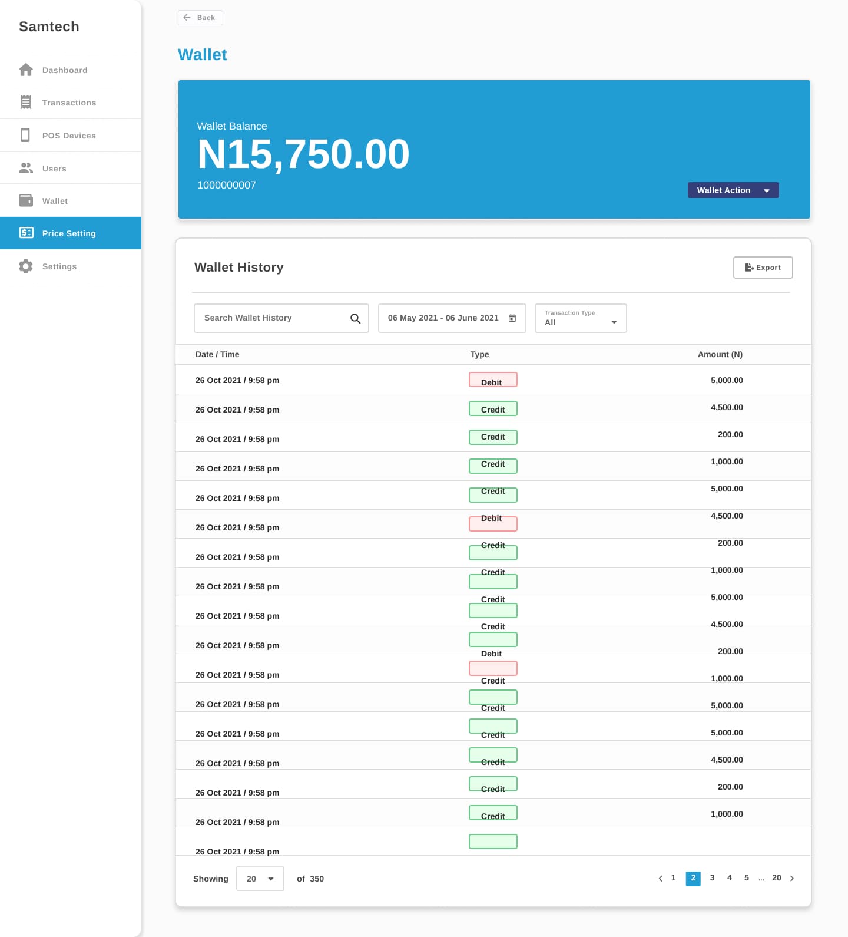This screenshot has width=848, height=937.
Task: Click the Back button
Action: [x=200, y=18]
